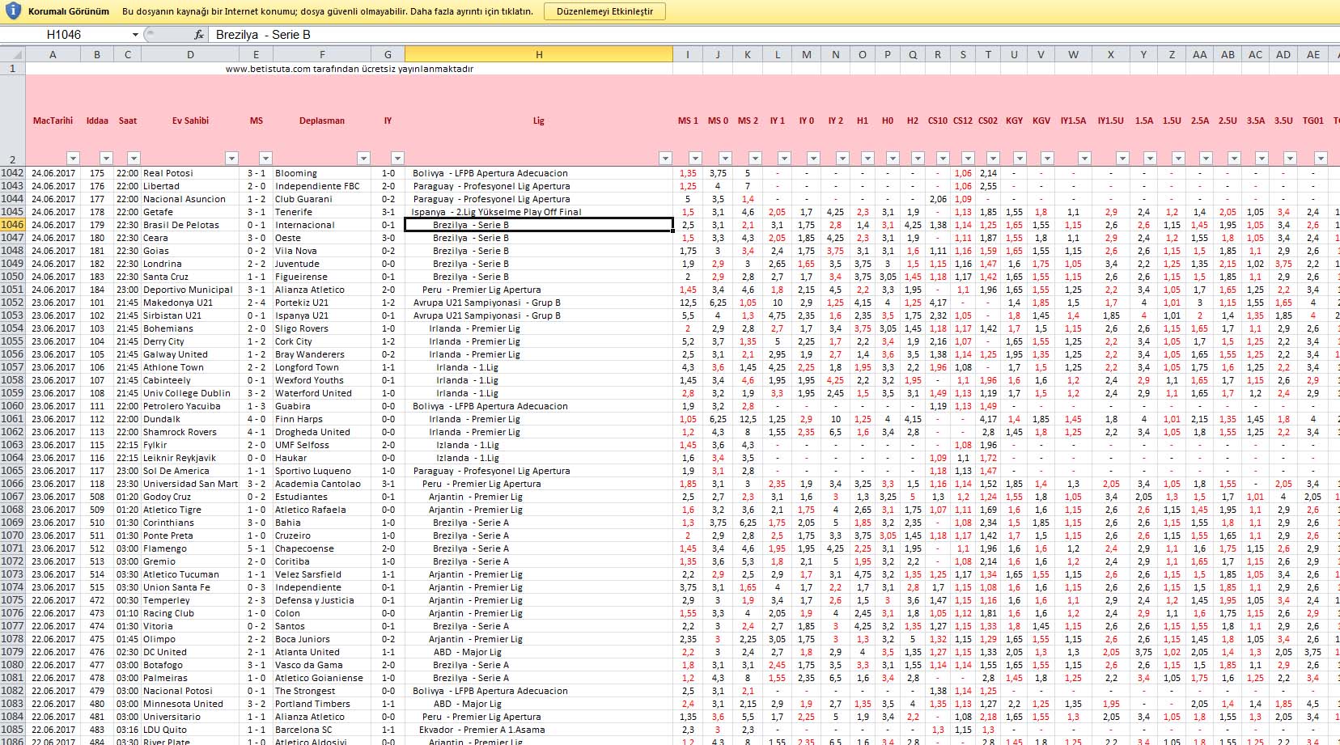Image resolution: width=1340 pixels, height=745 pixels.
Task: Click the Peru - Premier Lig Apertura cell in row 1051
Action: (x=539, y=290)
